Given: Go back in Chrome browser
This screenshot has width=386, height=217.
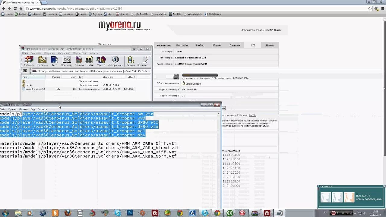Looking at the screenshot, I should pos(3,8).
